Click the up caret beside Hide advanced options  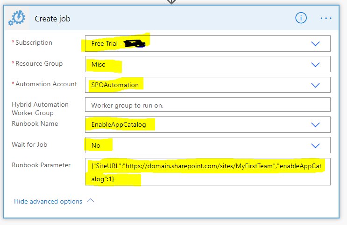91,201
